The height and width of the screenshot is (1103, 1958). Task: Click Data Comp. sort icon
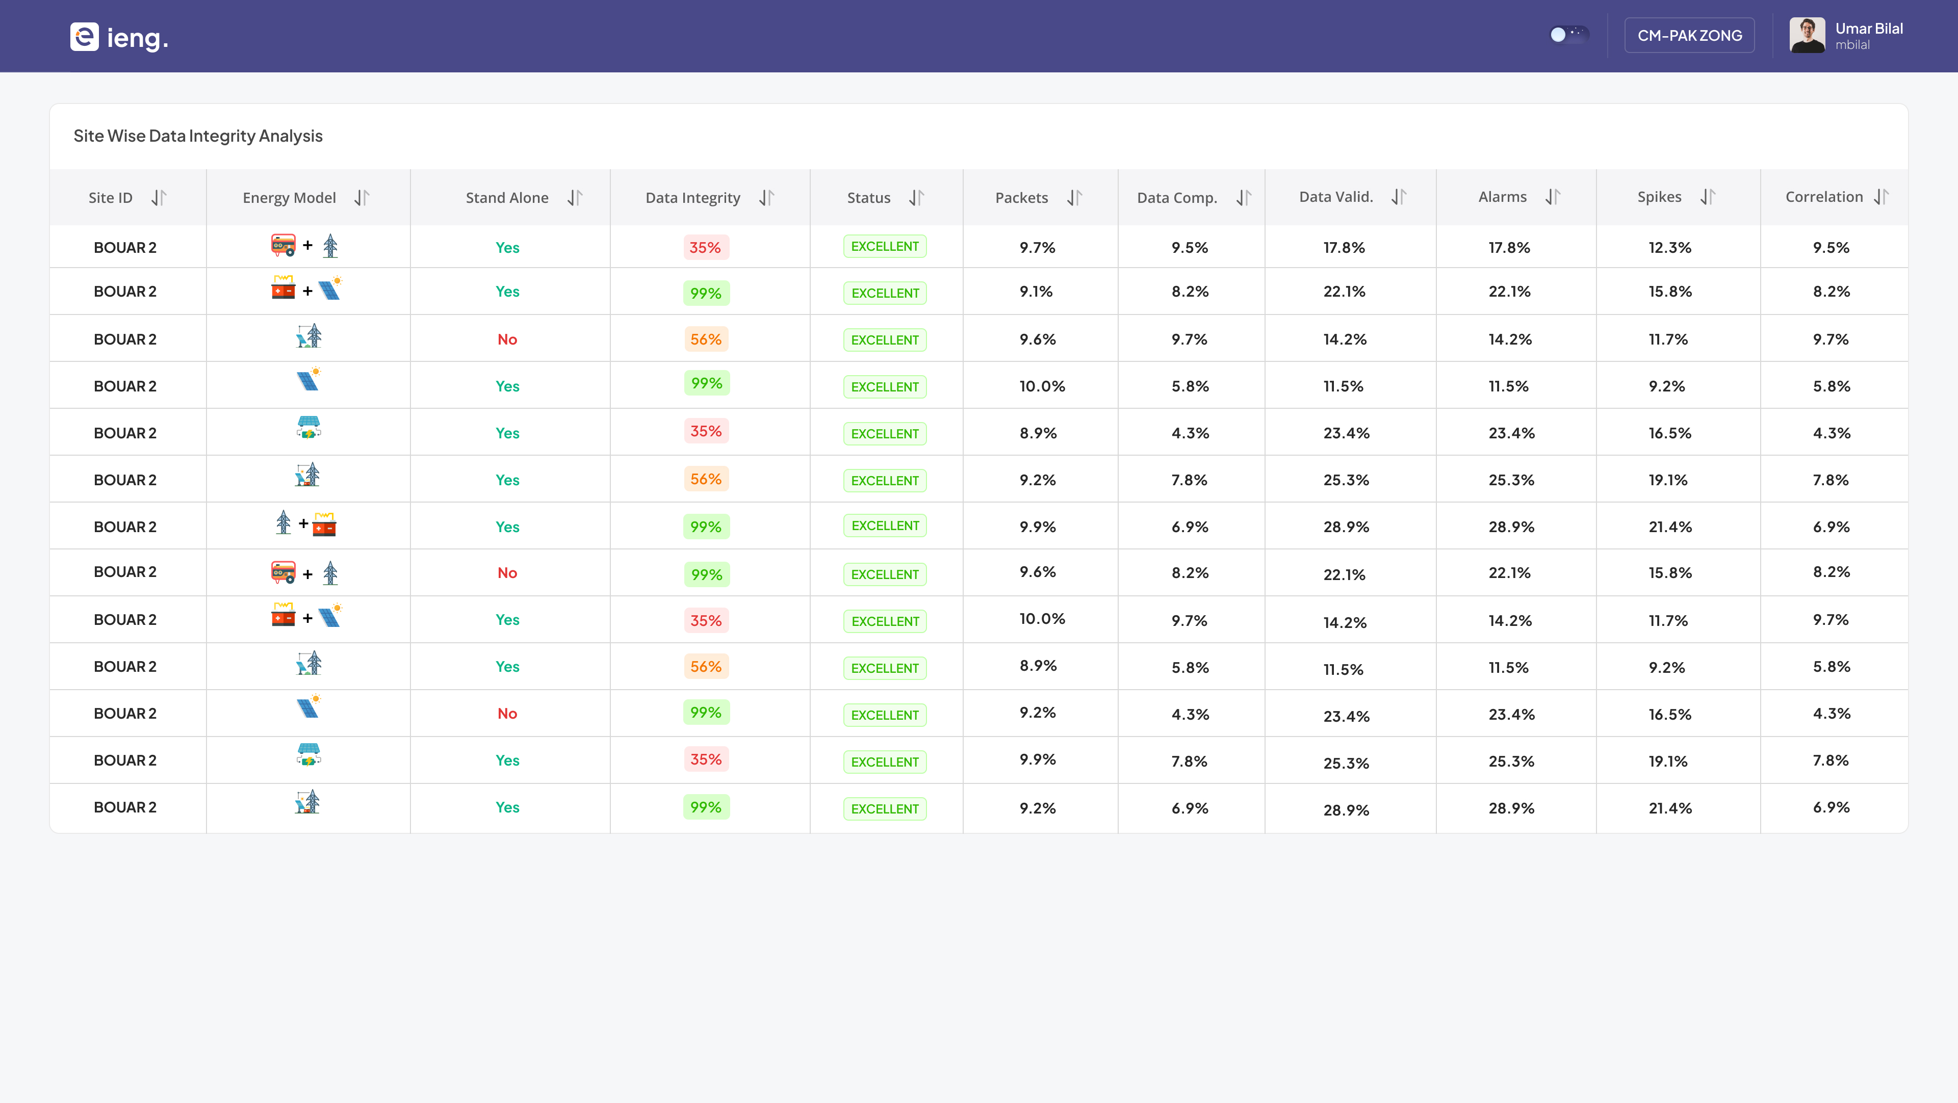point(1244,197)
